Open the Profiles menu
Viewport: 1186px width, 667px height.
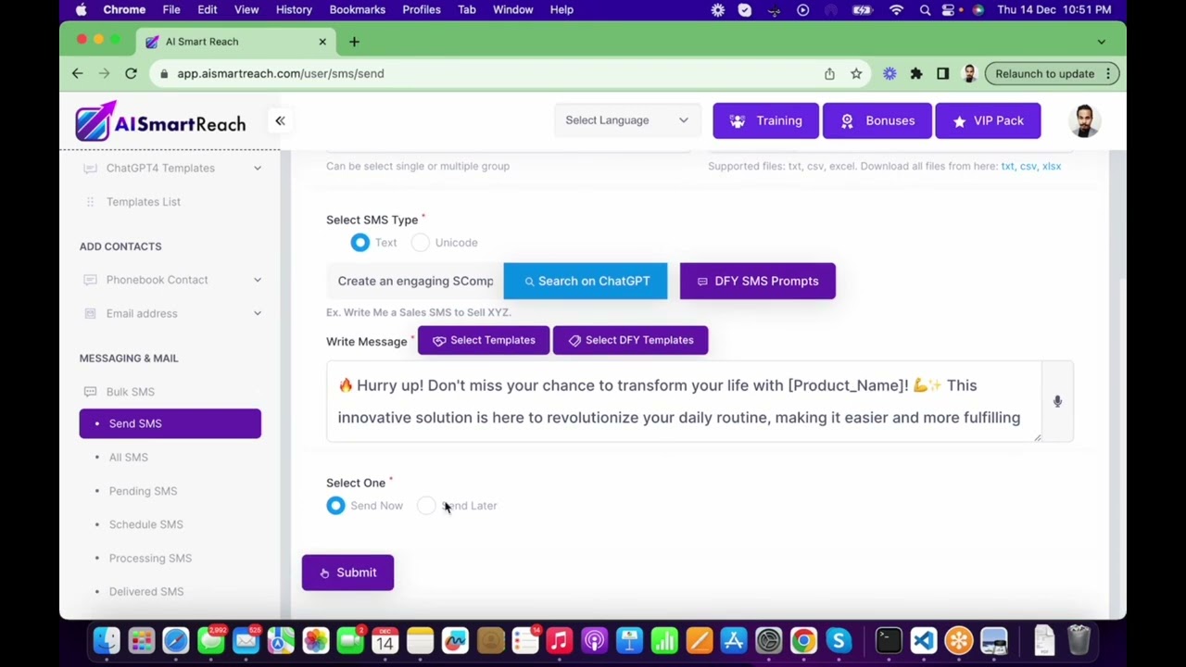(x=422, y=9)
